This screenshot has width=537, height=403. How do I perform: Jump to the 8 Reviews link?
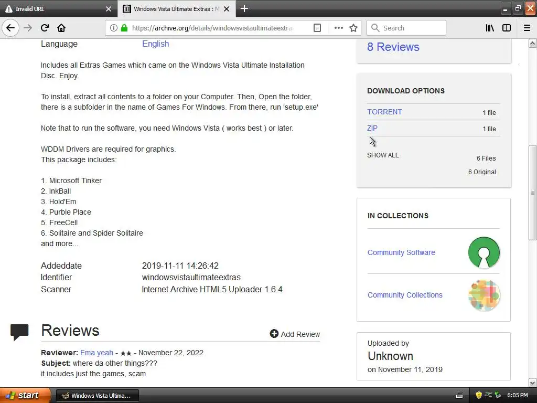pyautogui.click(x=393, y=47)
